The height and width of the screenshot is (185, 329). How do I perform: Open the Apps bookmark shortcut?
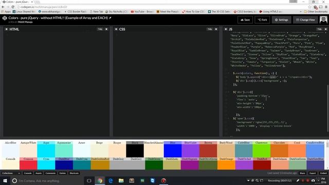(6, 11)
